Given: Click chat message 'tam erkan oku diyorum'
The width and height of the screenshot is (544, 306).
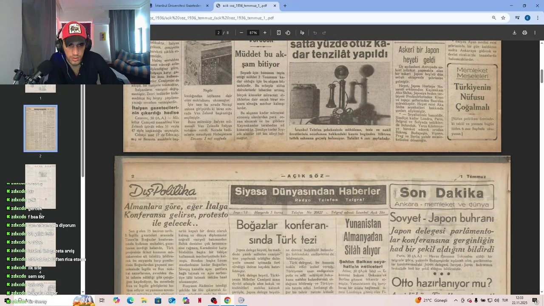Looking at the screenshot, I should (x=51, y=225).
